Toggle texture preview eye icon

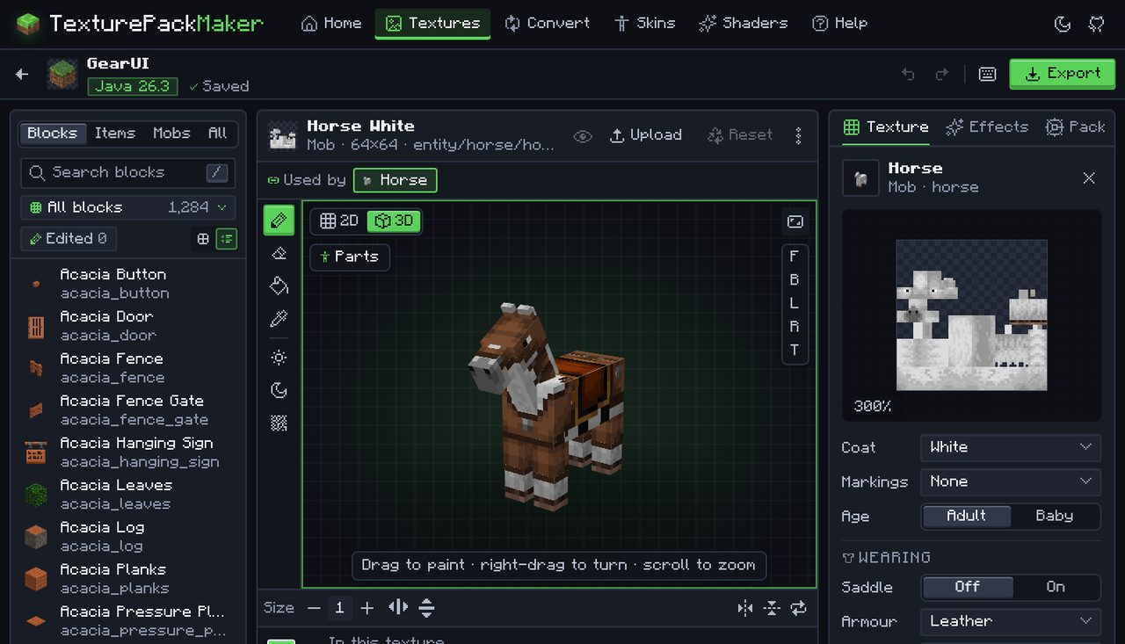583,136
